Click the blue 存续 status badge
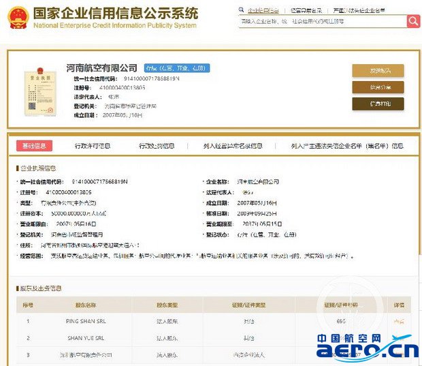This screenshot has height=366, width=422. pyautogui.click(x=177, y=68)
